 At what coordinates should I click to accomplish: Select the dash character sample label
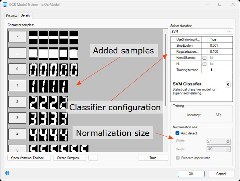[x=17, y=37]
